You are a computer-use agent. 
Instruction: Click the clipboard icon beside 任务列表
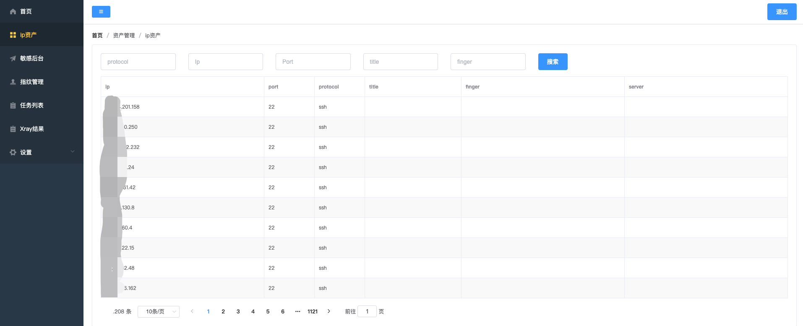tap(13, 105)
